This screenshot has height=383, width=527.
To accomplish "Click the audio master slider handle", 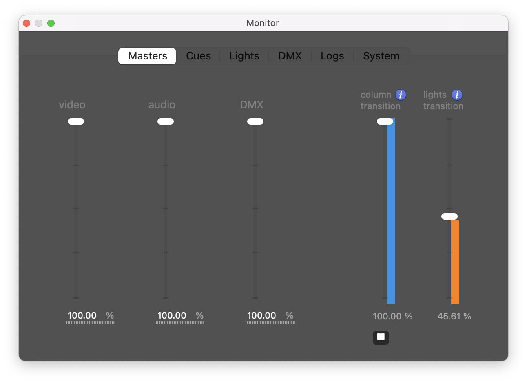I will tap(166, 121).
